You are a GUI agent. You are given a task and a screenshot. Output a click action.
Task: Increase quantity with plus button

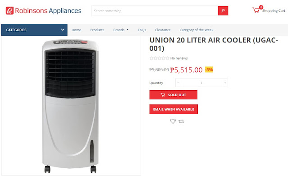pos(225,83)
